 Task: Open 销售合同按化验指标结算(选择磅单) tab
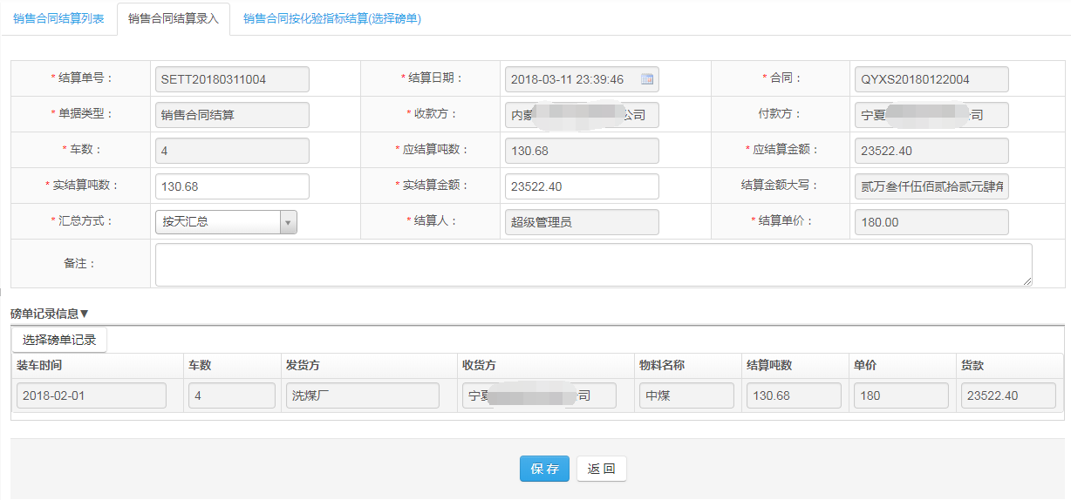331,18
